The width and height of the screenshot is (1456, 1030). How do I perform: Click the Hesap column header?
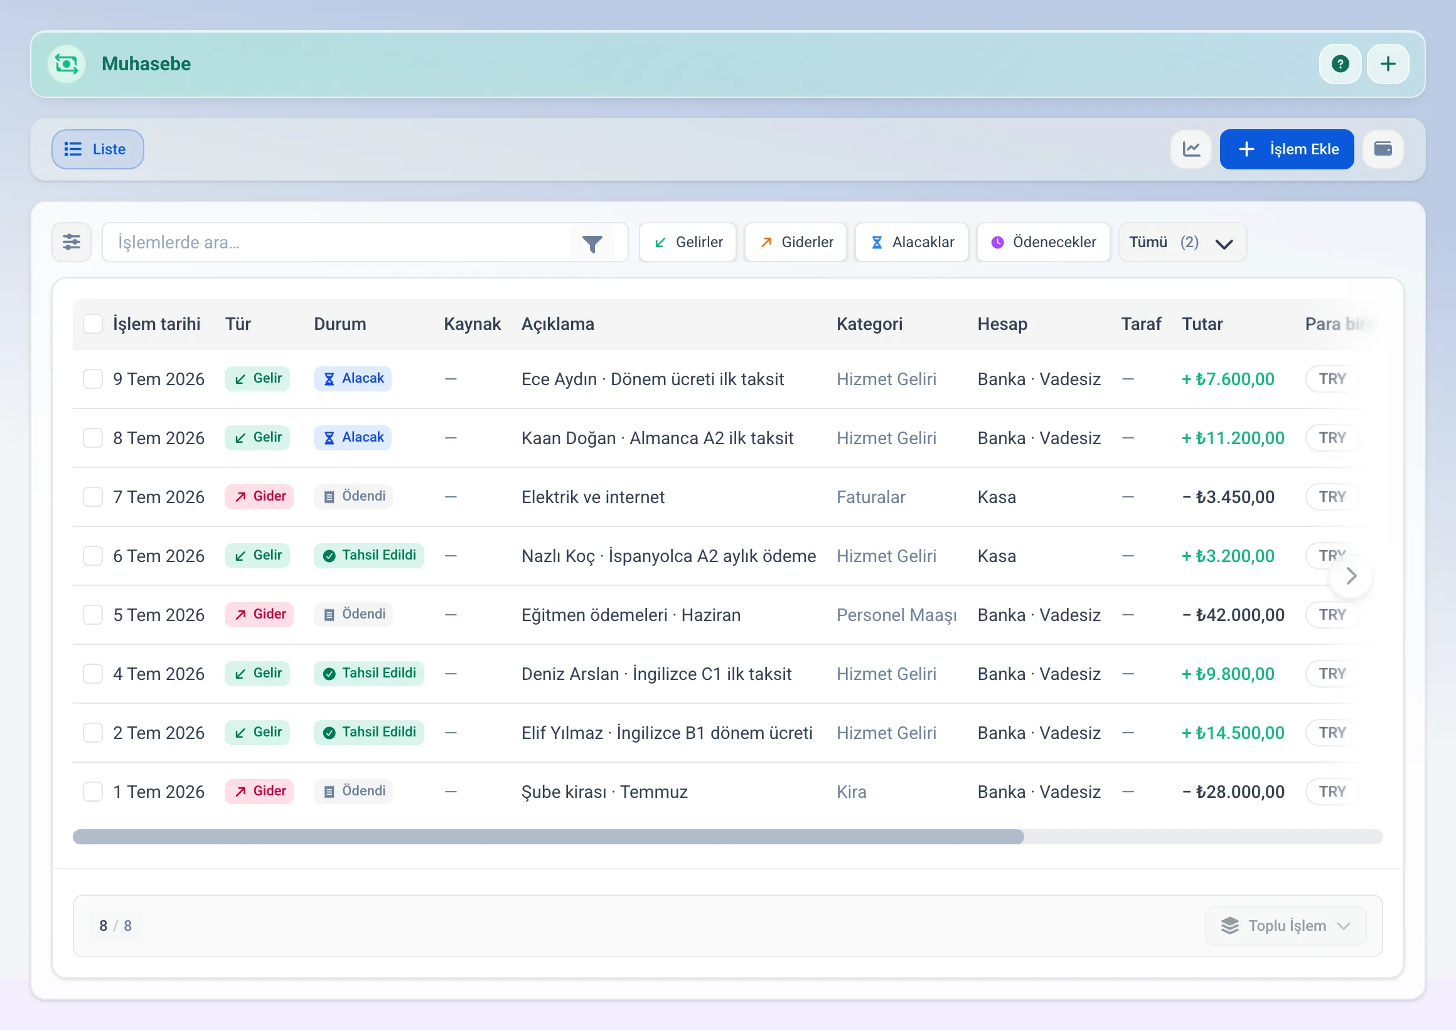point(1002,324)
